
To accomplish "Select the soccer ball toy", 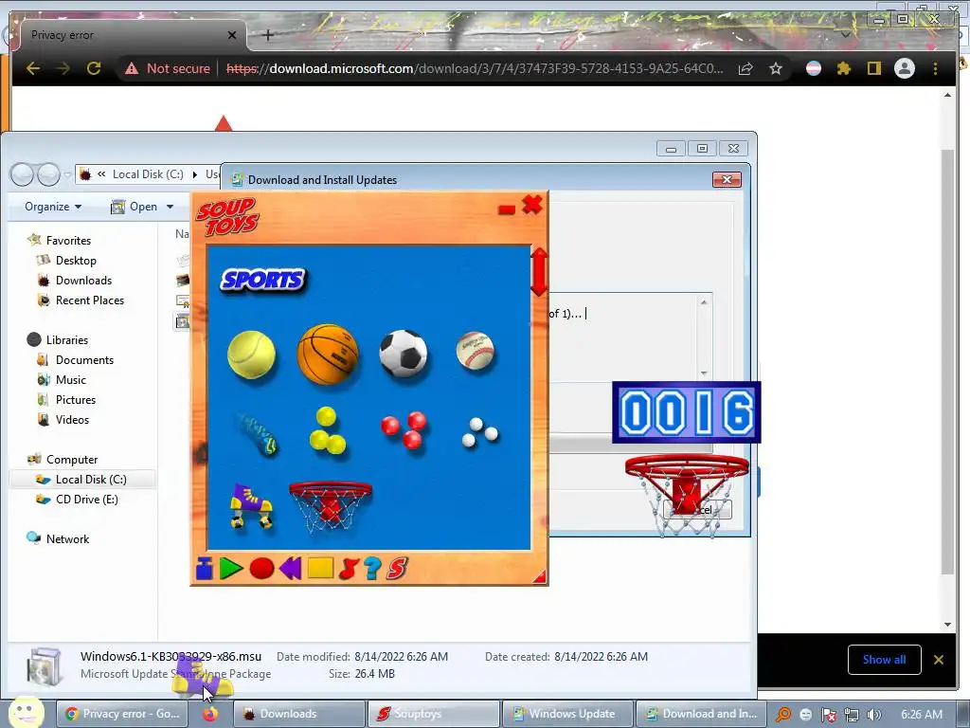I will (404, 354).
